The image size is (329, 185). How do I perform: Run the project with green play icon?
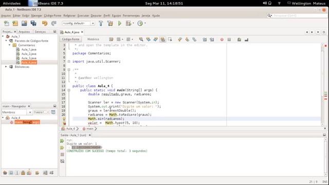point(120,23)
